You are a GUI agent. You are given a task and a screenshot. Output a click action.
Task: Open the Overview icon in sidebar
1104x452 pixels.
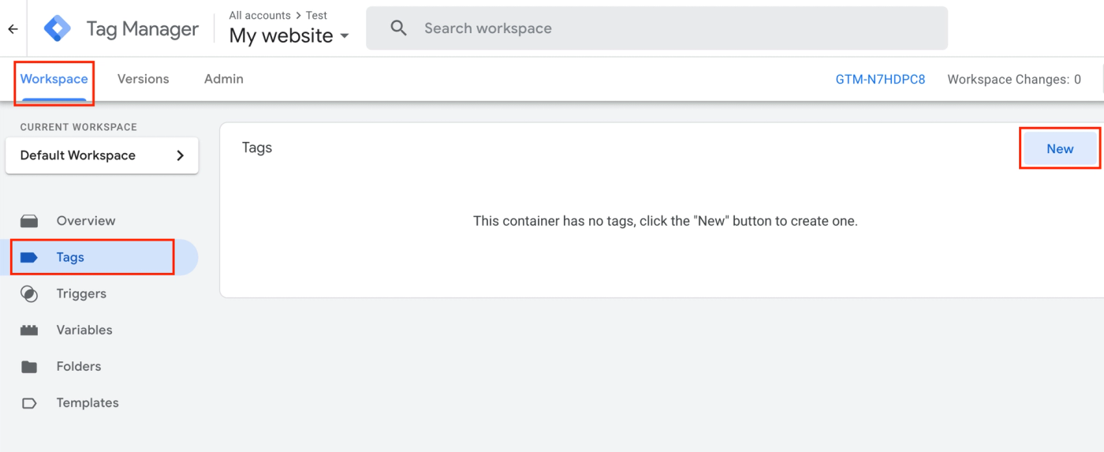point(29,221)
